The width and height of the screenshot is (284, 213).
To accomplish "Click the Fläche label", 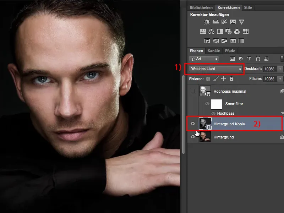I will (255, 78).
